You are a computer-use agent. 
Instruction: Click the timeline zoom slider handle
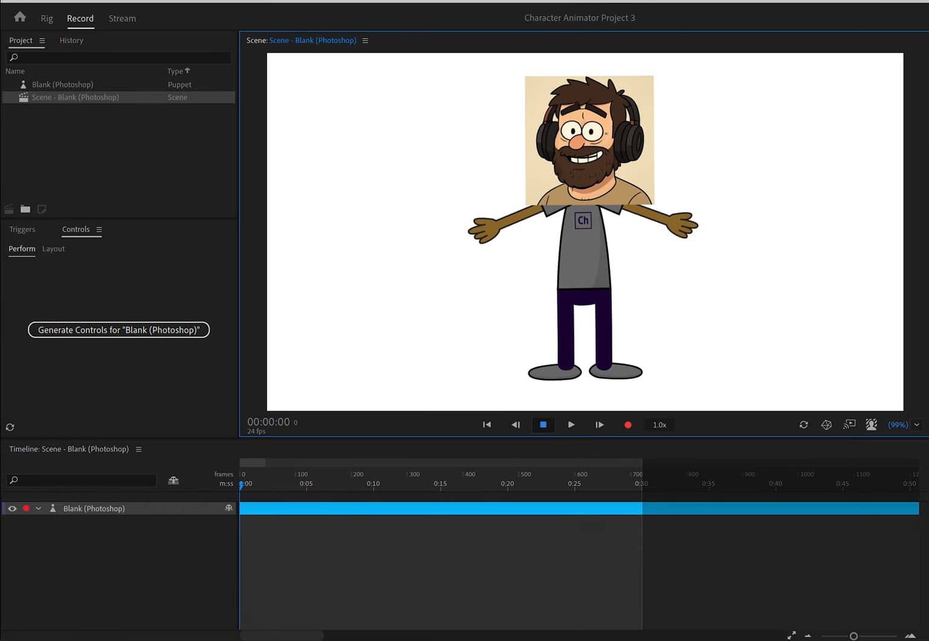(853, 636)
